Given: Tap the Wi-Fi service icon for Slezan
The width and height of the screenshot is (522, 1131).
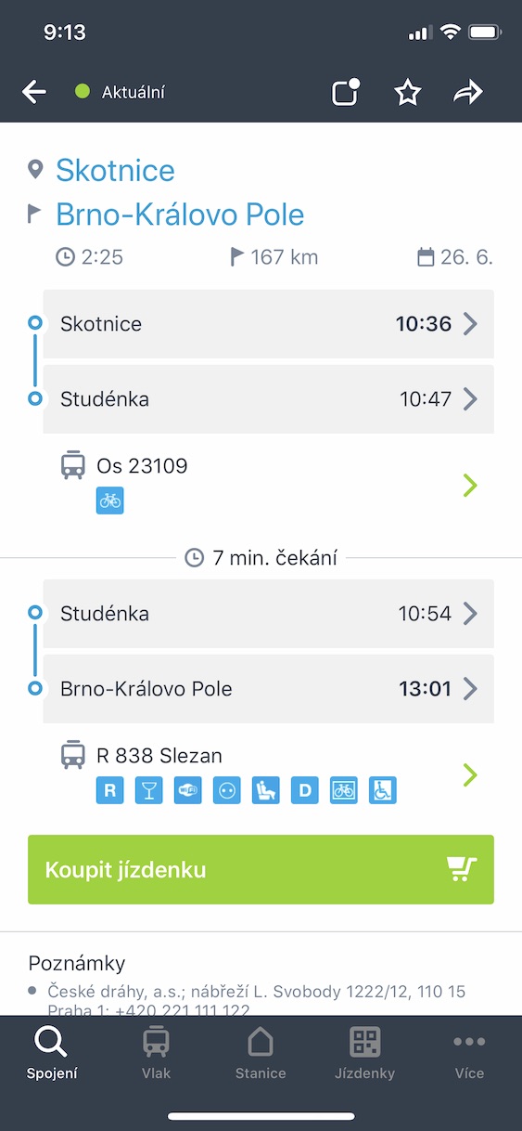Looking at the screenshot, I should coord(187,791).
